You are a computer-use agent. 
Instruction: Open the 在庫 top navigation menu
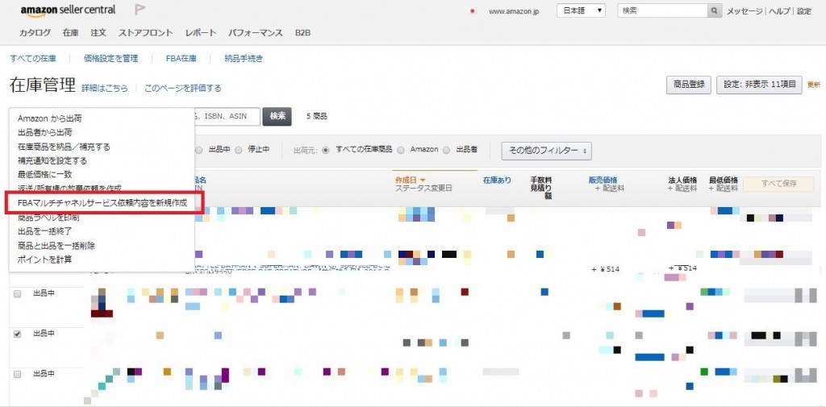(70, 33)
